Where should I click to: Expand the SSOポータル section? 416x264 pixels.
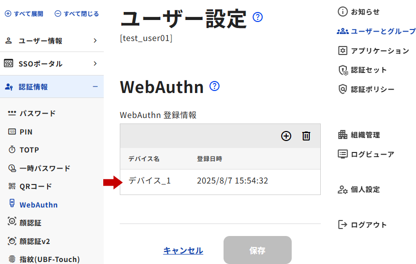click(x=51, y=63)
